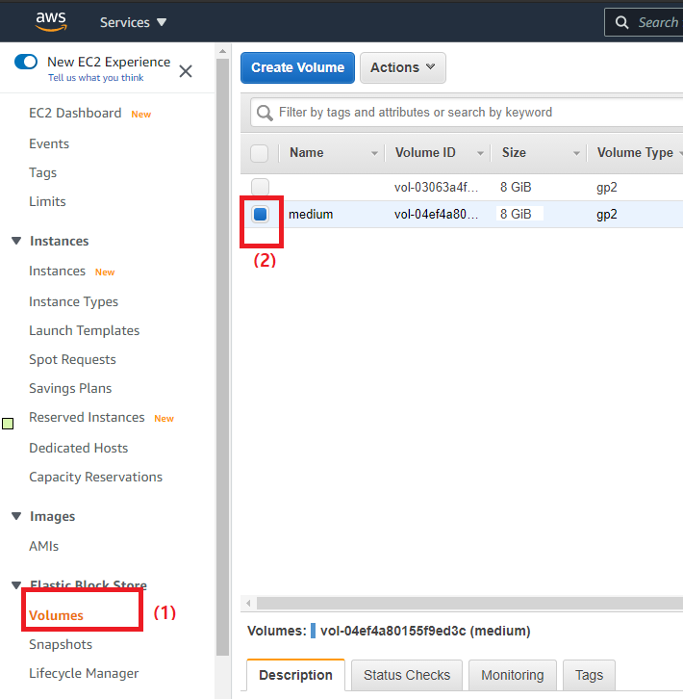Screen dimensions: 683x699
Task: Open Launch Templates
Action: (x=85, y=331)
